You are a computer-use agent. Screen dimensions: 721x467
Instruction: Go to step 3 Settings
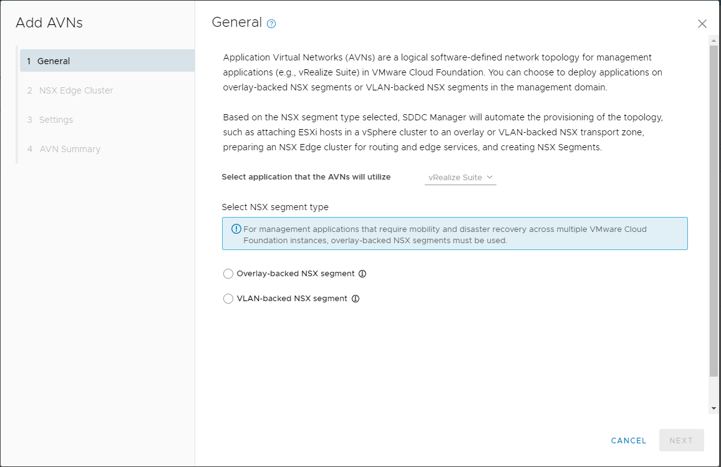click(x=56, y=120)
